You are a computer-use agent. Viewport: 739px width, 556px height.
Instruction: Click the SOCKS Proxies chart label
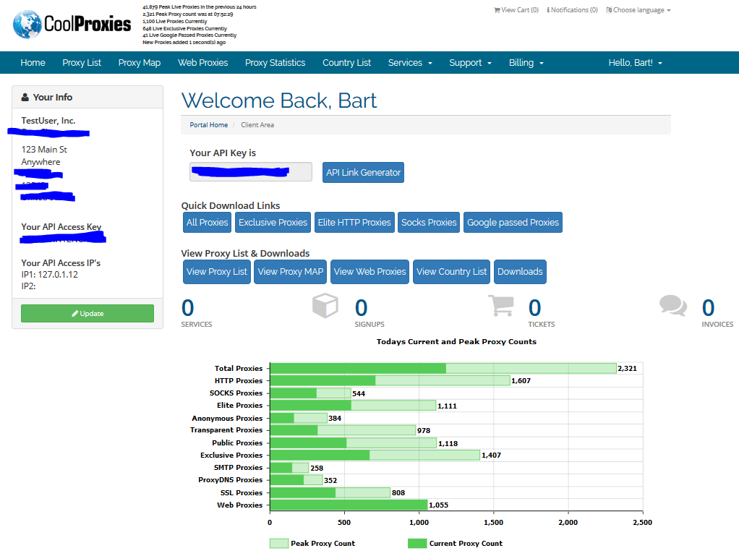coord(236,393)
